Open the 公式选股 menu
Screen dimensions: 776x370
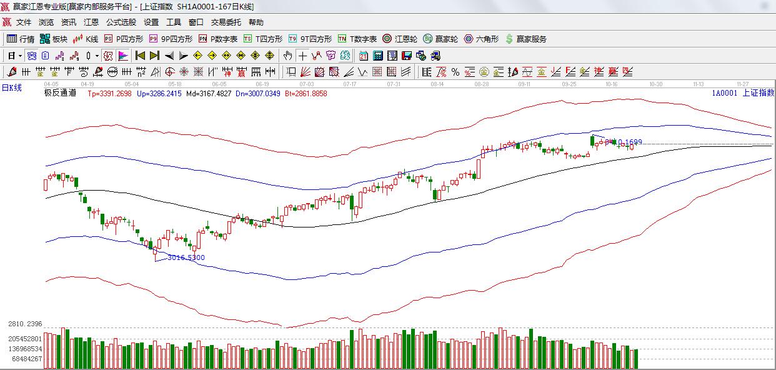[121, 22]
